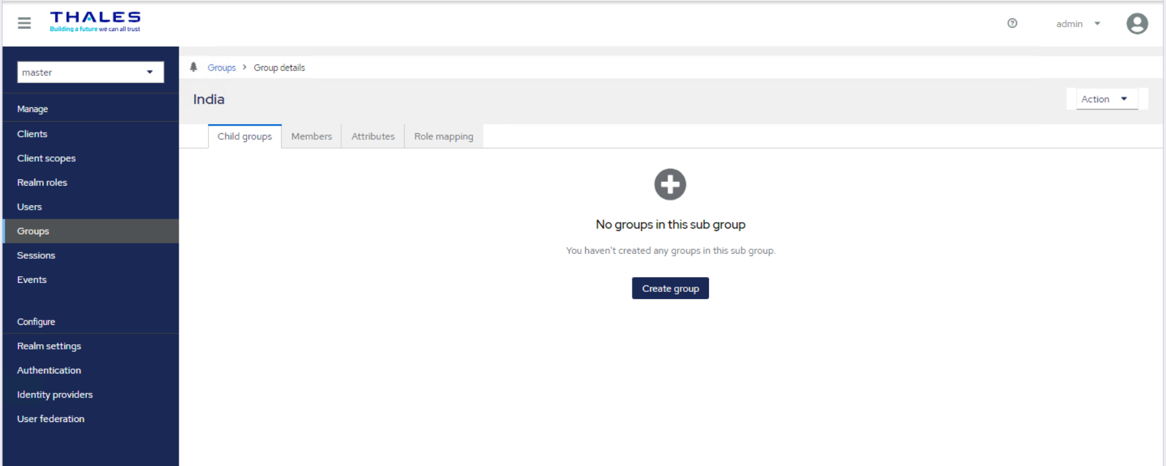Switch to the Members tab
Screen dimensions: 1166x466
pyautogui.click(x=311, y=137)
